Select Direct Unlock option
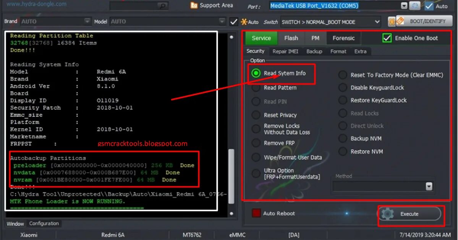Image resolution: width=458 pixels, height=240 pixels. [x=343, y=126]
